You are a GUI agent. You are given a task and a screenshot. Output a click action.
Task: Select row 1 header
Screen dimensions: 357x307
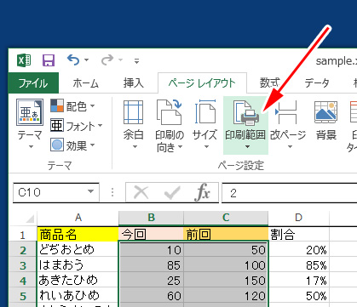coord(23,235)
